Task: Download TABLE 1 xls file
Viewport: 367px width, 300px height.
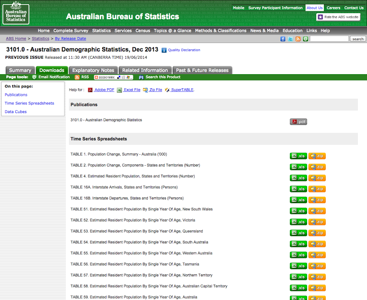Action: [x=298, y=156]
